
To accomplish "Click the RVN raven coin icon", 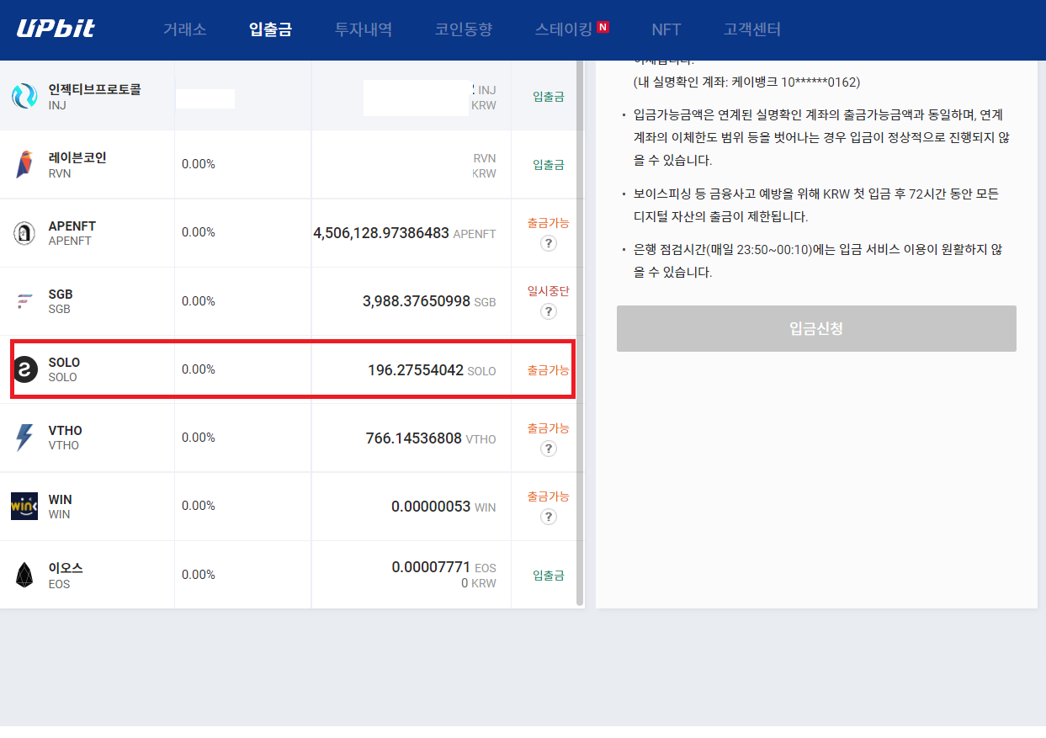I will [24, 164].
